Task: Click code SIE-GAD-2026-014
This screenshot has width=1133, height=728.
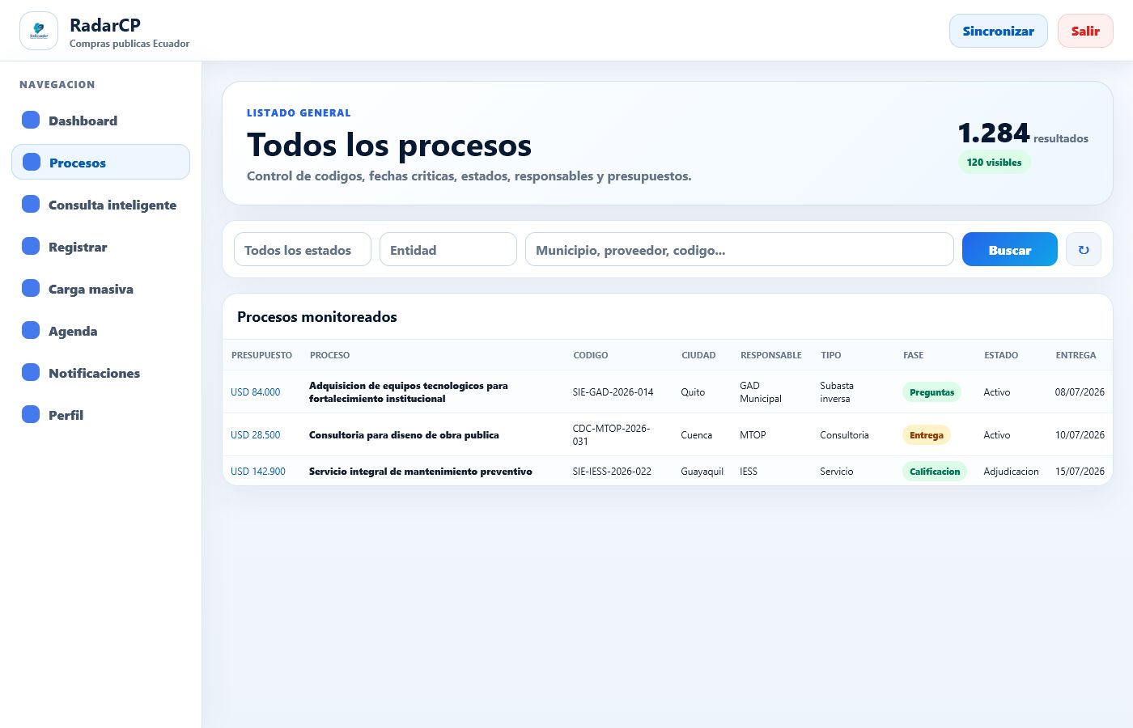Action: pyautogui.click(x=613, y=392)
